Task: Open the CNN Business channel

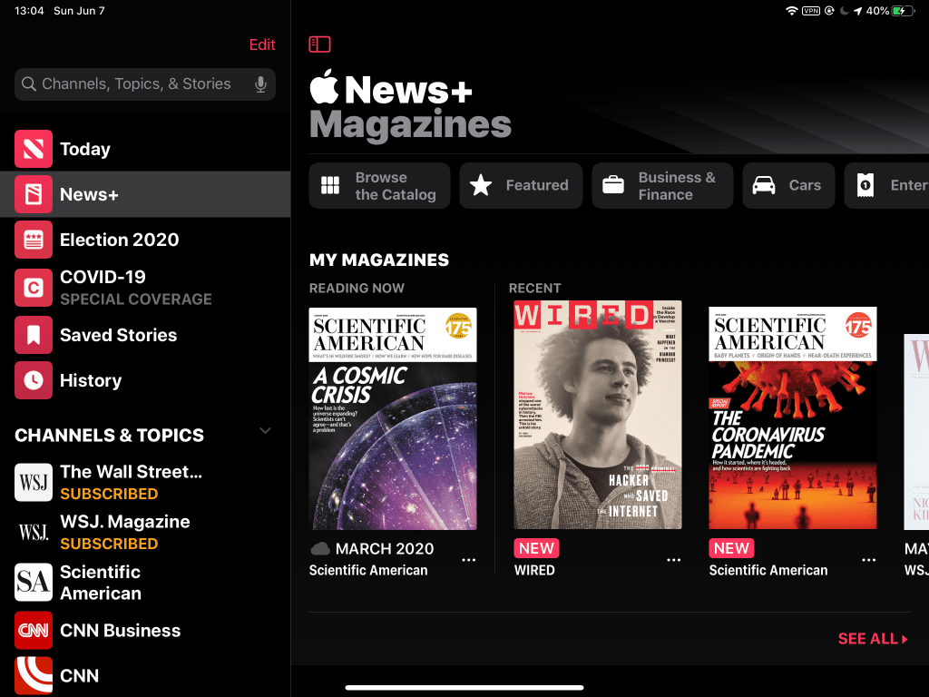Action: [x=118, y=631]
